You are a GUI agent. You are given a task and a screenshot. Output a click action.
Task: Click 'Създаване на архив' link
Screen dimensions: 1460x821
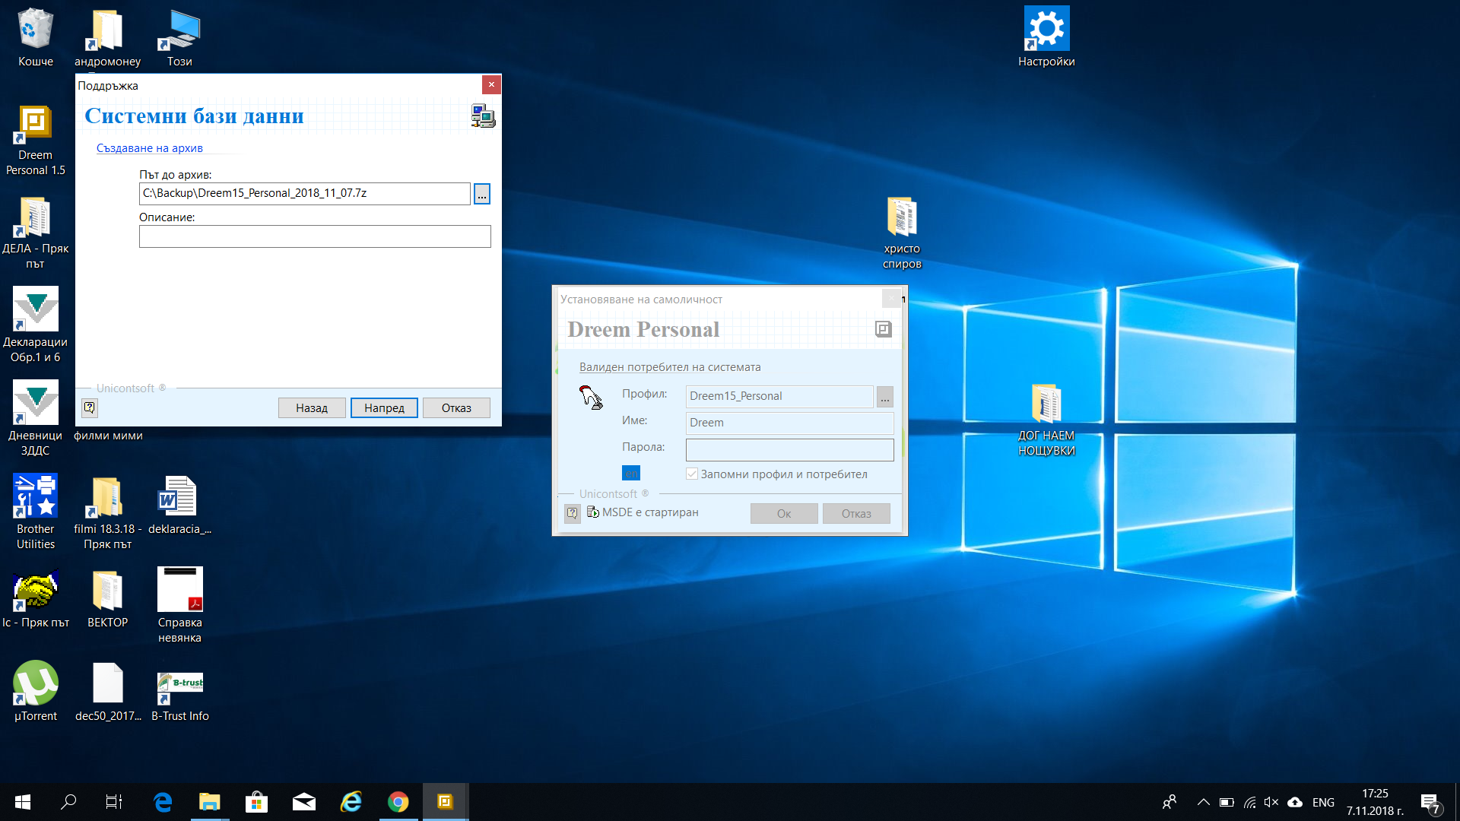[149, 148]
